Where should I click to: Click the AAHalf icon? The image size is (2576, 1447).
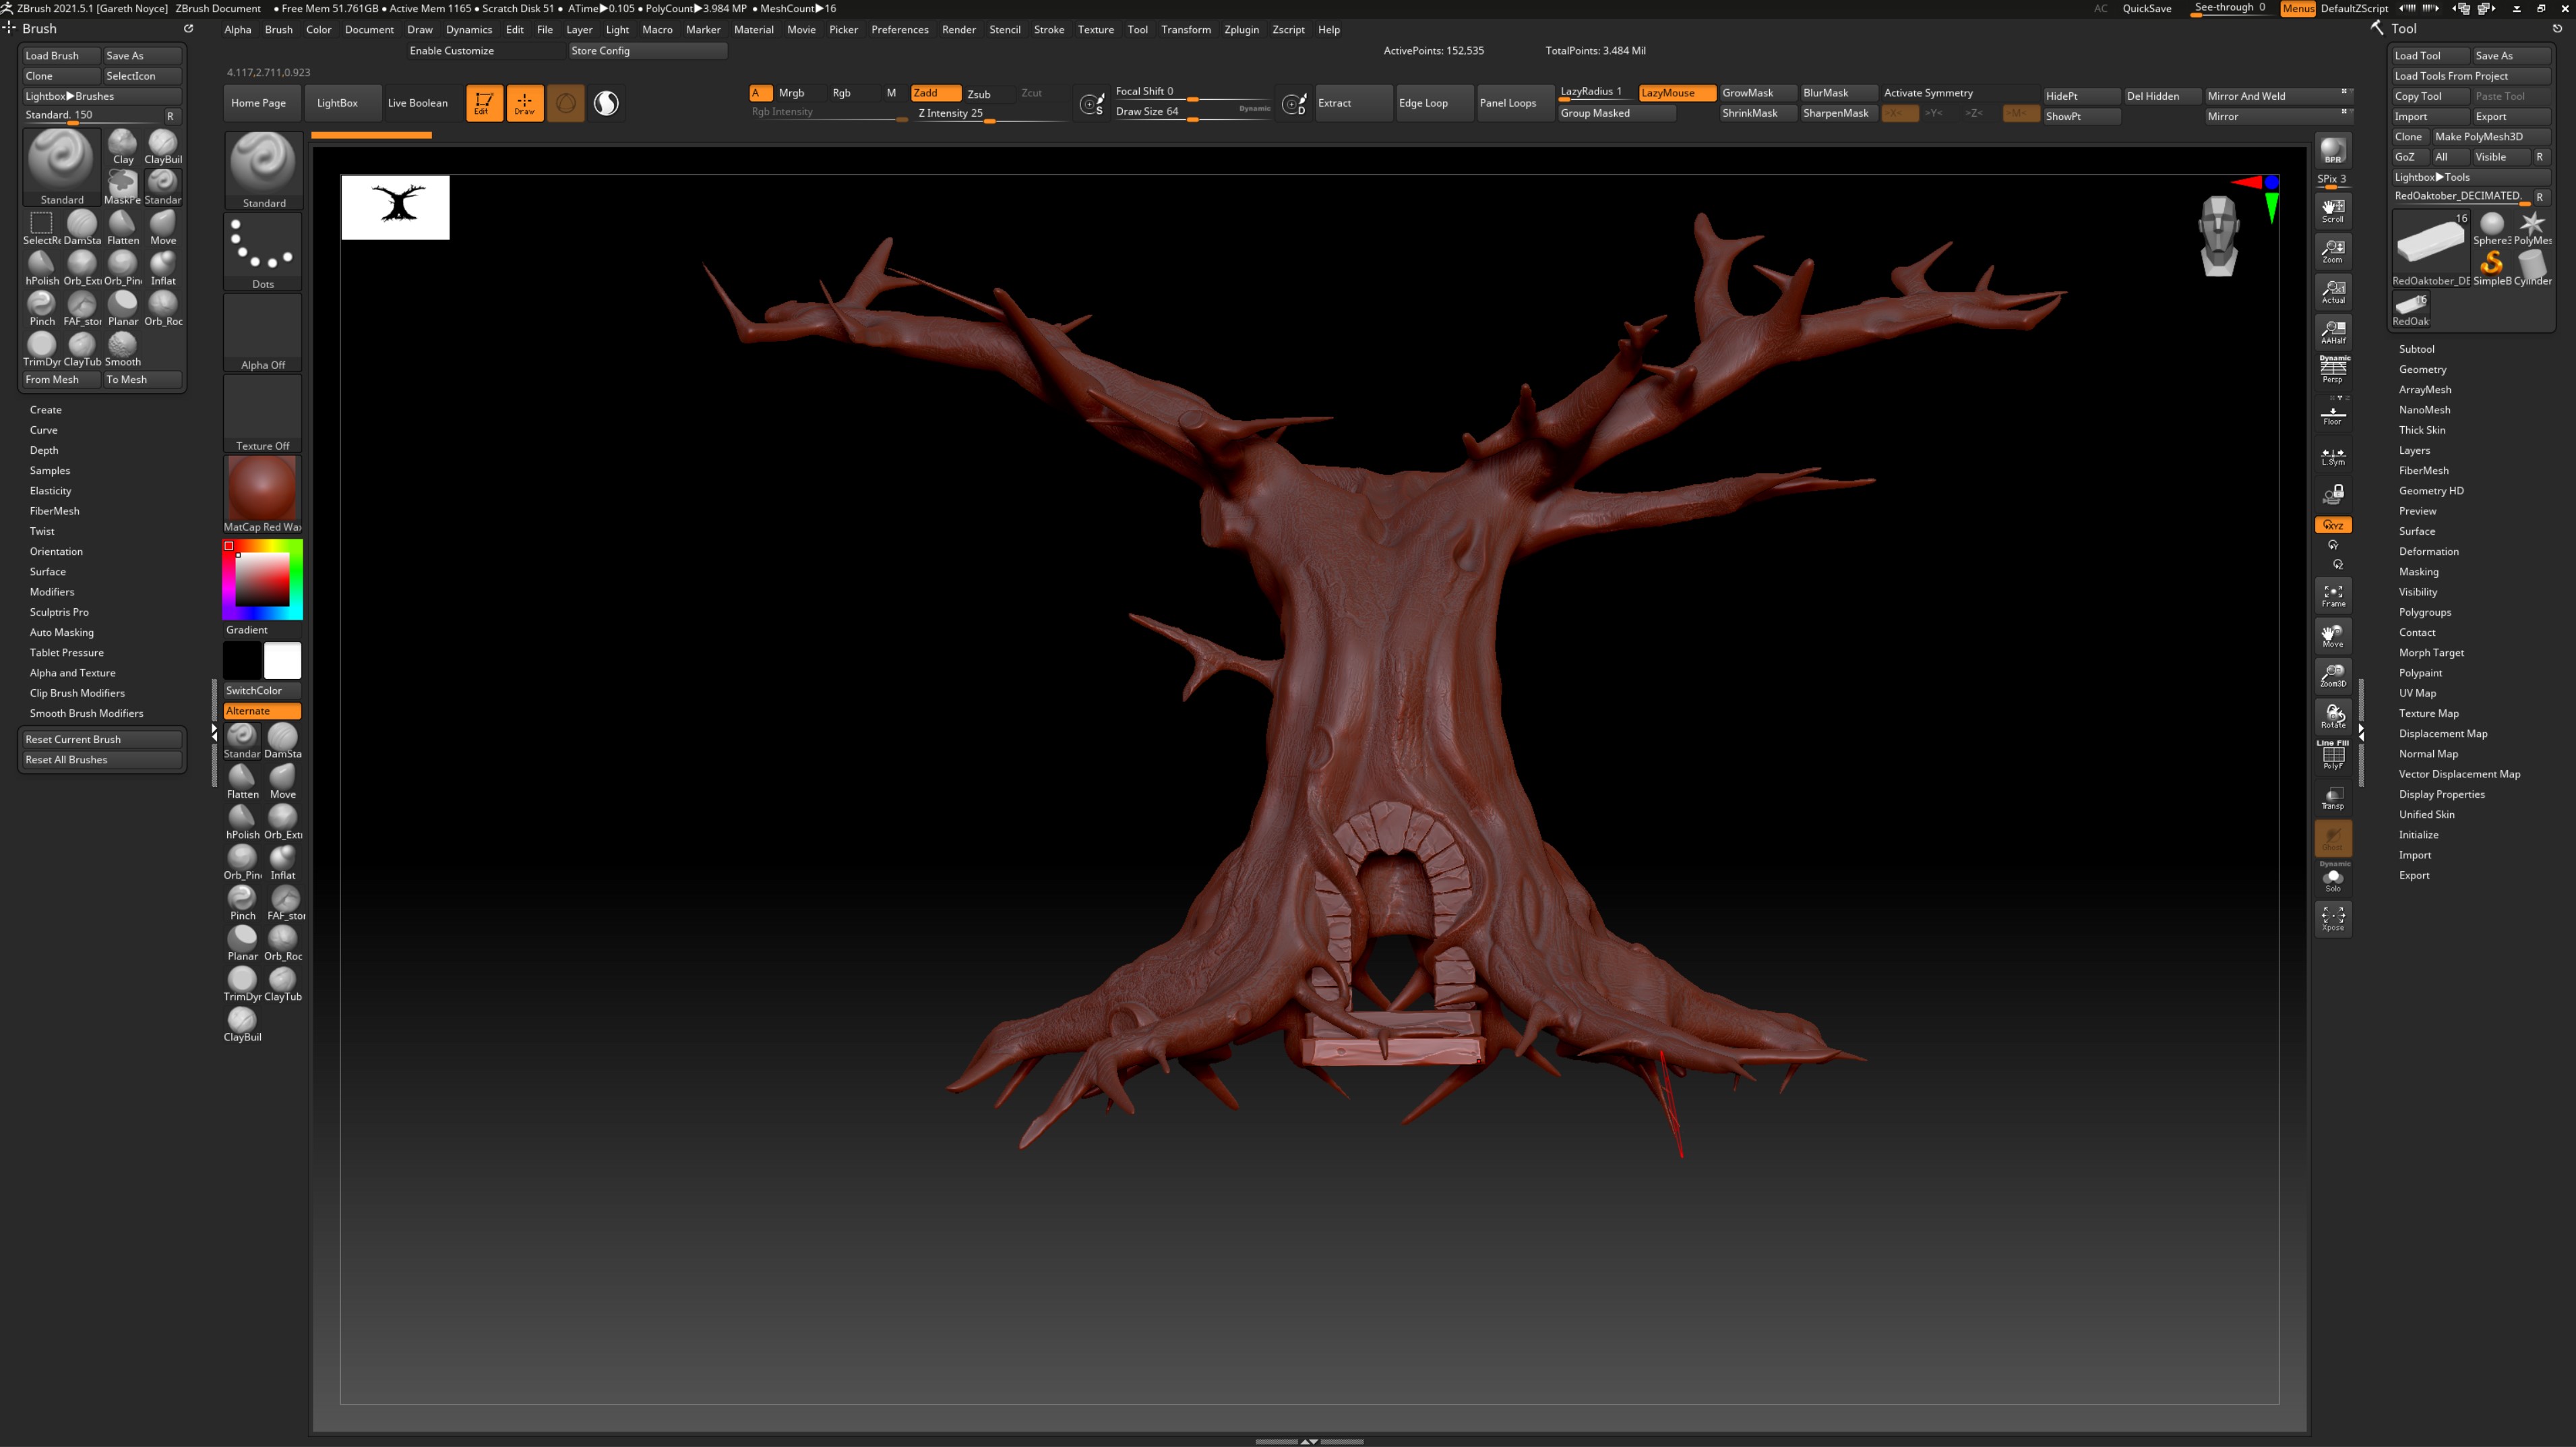(x=2333, y=331)
